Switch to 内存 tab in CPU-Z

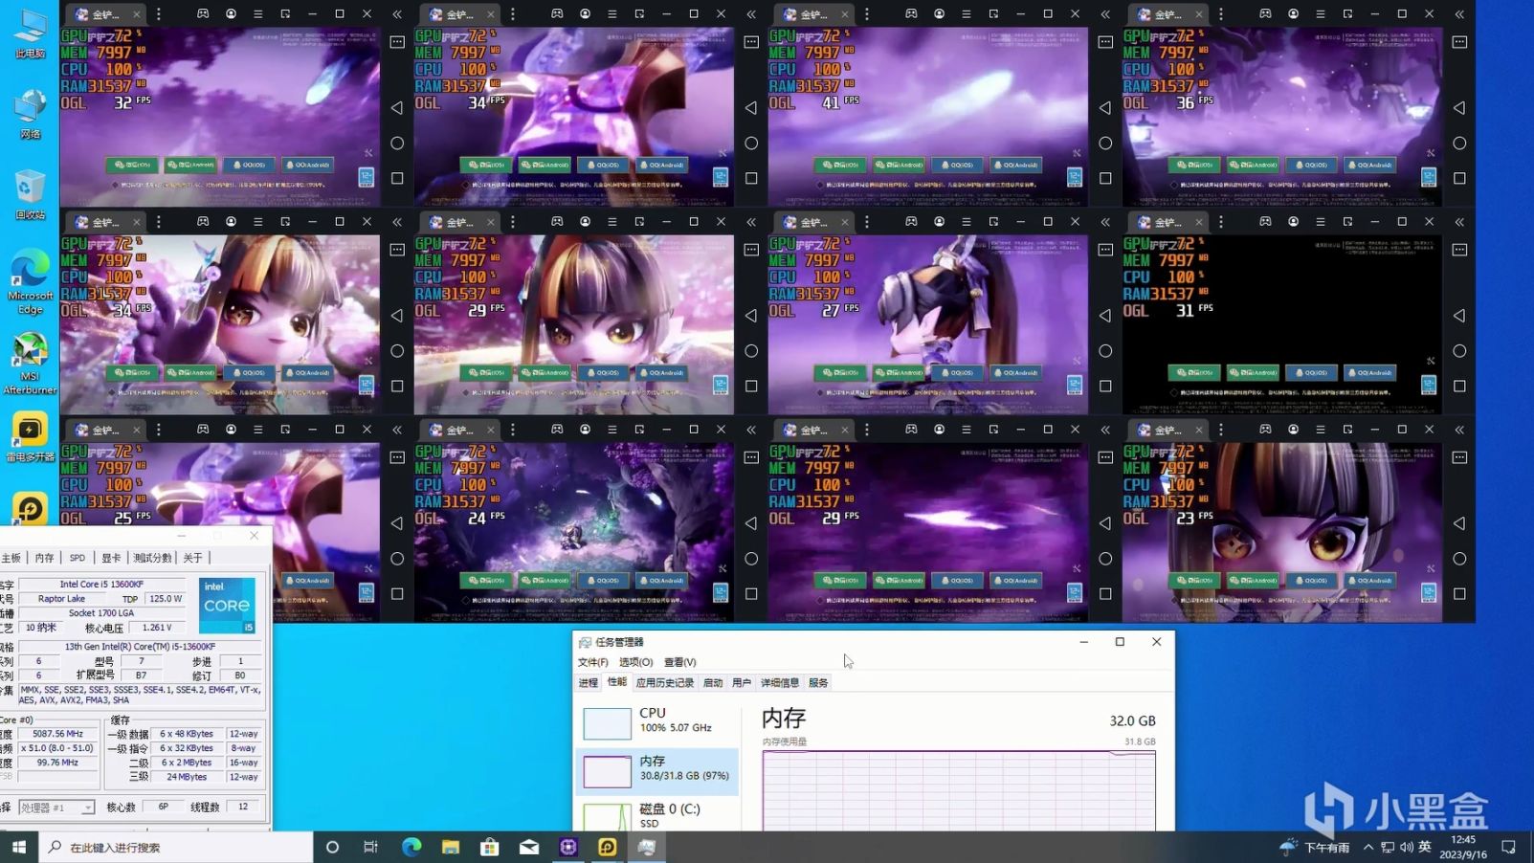coord(45,558)
